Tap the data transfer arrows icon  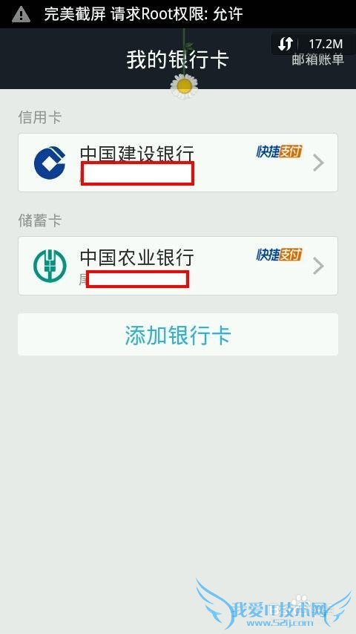point(286,44)
